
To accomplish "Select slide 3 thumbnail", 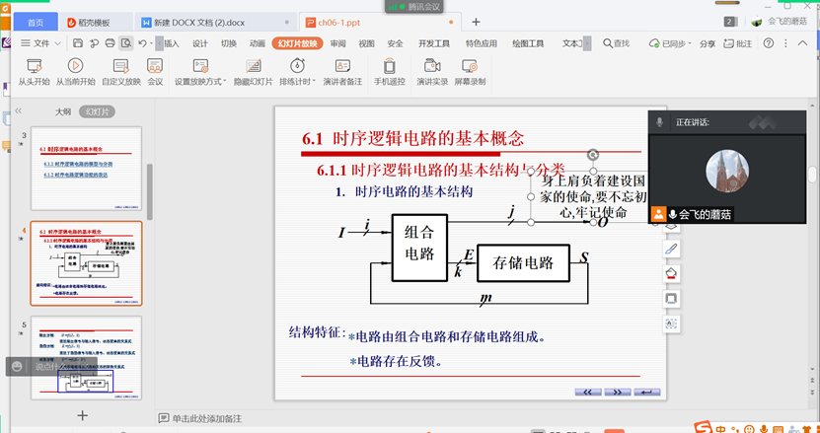I will pos(85,168).
